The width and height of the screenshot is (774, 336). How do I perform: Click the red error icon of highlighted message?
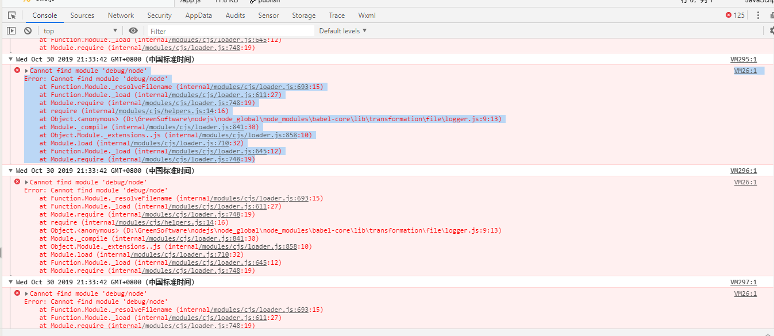click(x=17, y=70)
